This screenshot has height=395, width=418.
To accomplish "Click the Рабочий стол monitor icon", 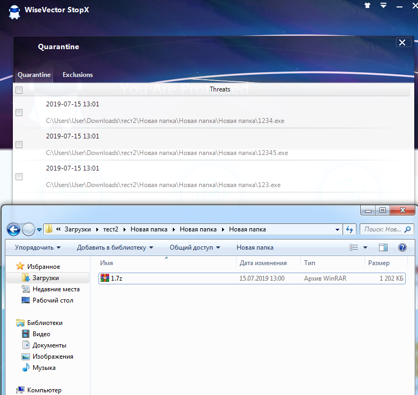I will [26, 300].
